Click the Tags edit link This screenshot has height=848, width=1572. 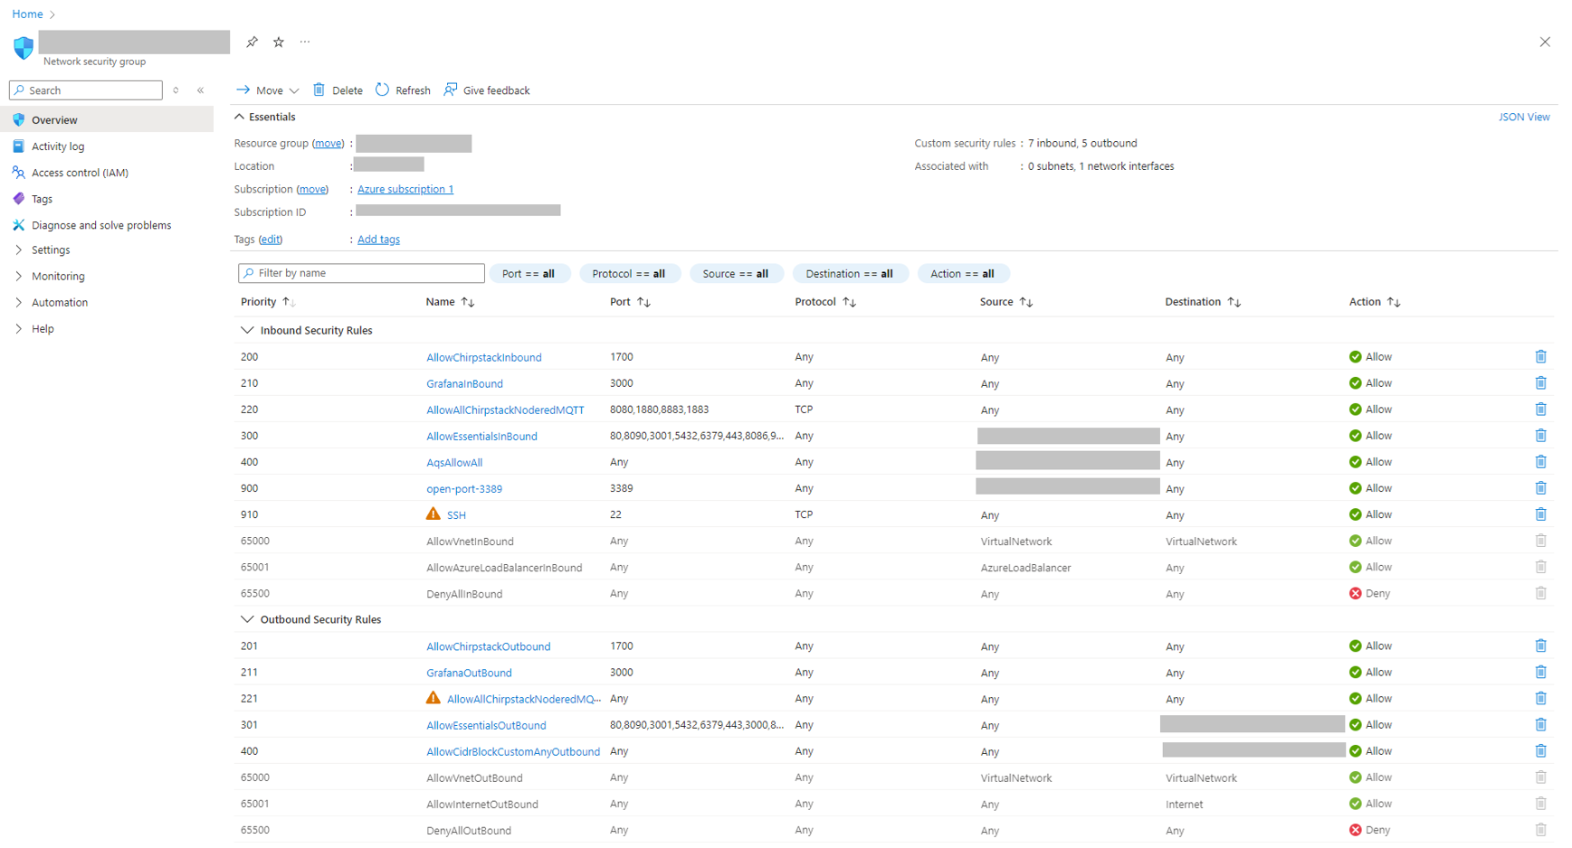click(x=271, y=240)
